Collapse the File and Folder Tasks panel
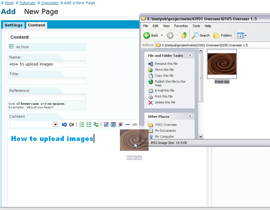This screenshot has width=270, height=210. (190, 55)
